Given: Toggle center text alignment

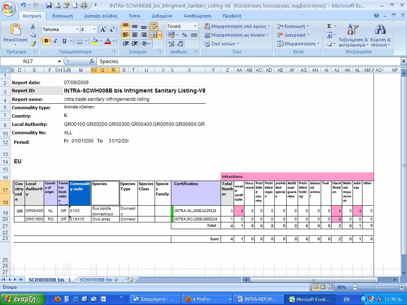Looking at the screenshot, I should (x=134, y=35).
